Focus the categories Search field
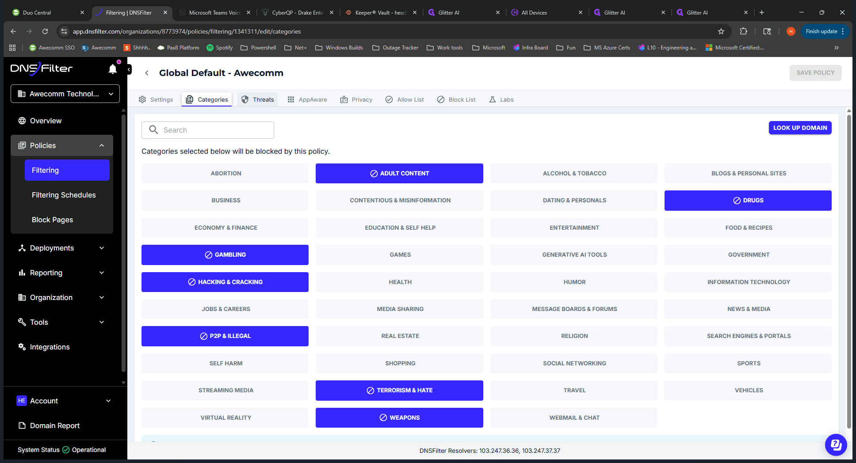Viewport: 856px width, 463px height. (x=208, y=130)
